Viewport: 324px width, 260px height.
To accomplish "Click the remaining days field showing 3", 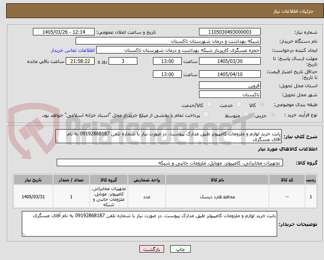I will (x=123, y=61).
